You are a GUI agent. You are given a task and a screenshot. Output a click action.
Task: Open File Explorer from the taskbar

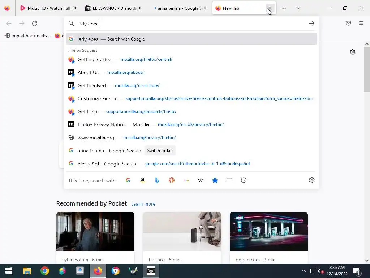[27, 271]
